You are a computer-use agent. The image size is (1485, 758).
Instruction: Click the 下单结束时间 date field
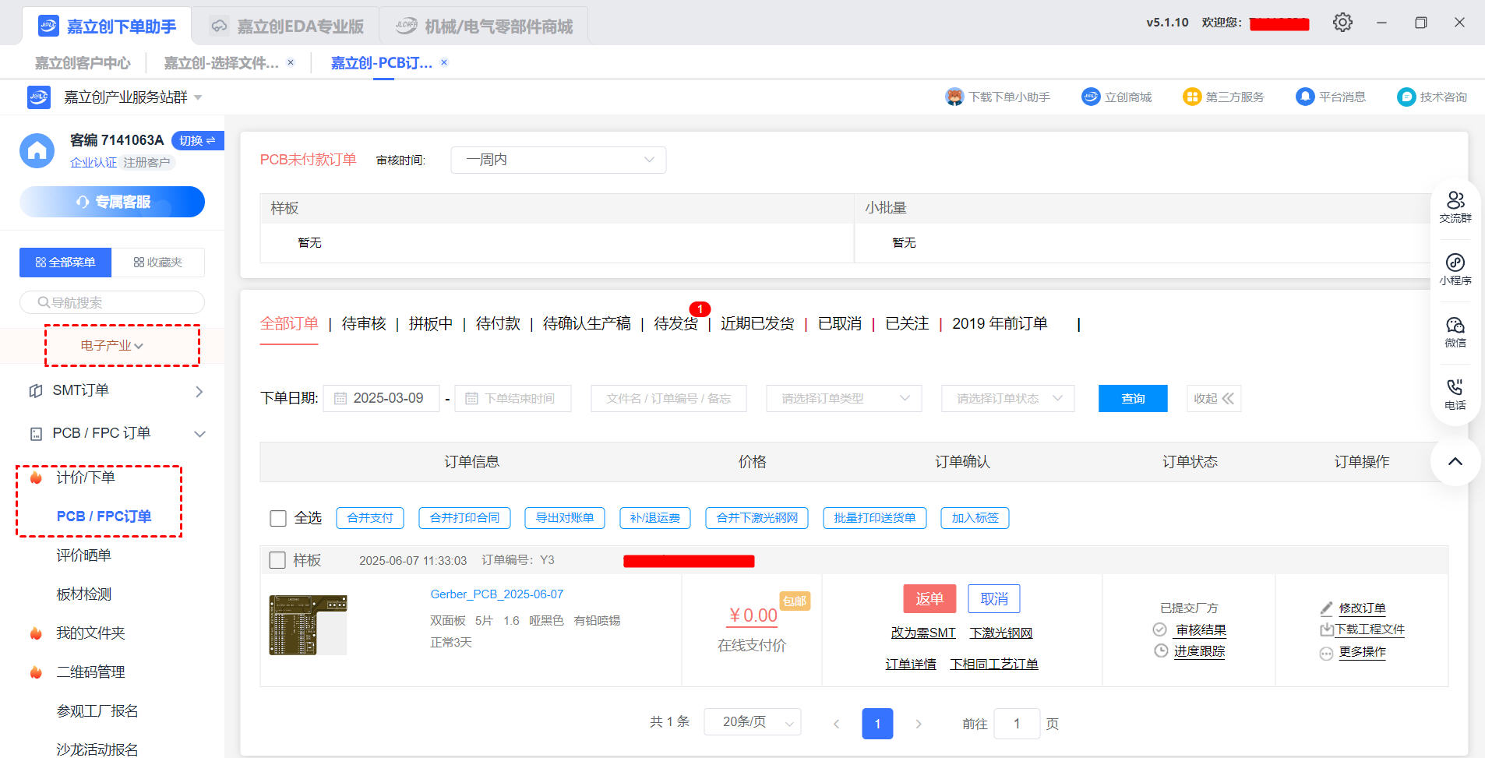click(x=513, y=398)
